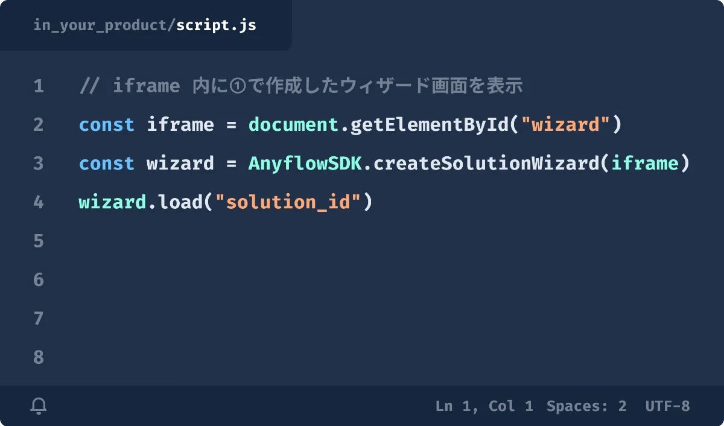The image size is (724, 426).
Task: Click the AnyflowSDK identifier
Action: tap(305, 164)
